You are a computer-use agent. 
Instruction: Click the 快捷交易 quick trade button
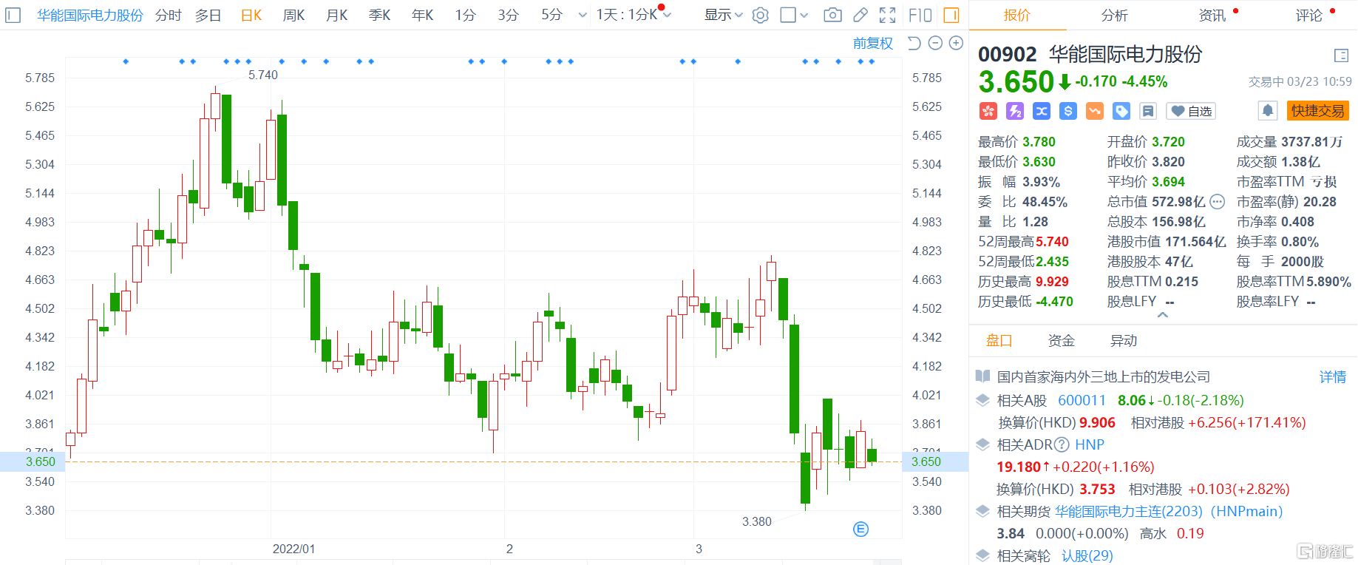pyautogui.click(x=1317, y=111)
